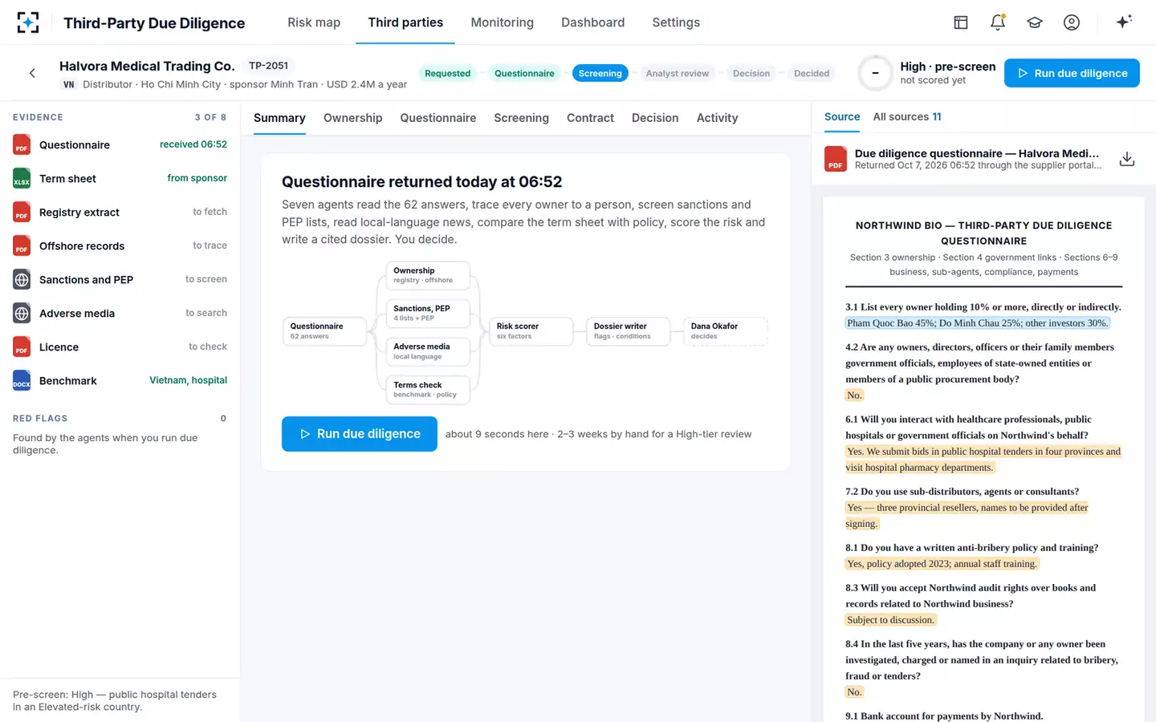Click the app logo icon
This screenshot has height=722, width=1156.
28,22
